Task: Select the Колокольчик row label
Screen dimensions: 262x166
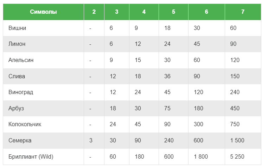Action: click(25, 124)
